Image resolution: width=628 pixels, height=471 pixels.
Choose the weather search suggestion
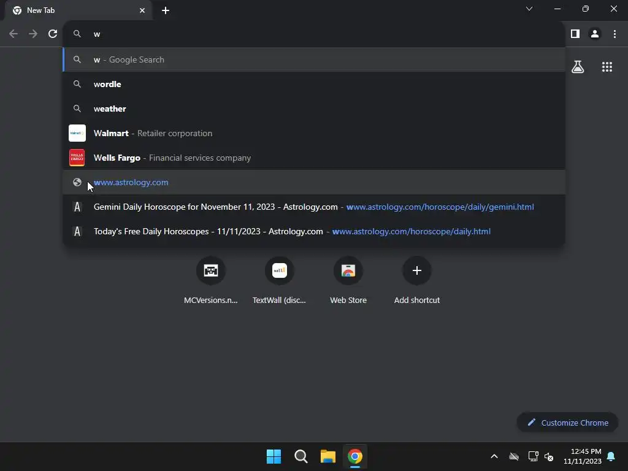pyautogui.click(x=314, y=109)
